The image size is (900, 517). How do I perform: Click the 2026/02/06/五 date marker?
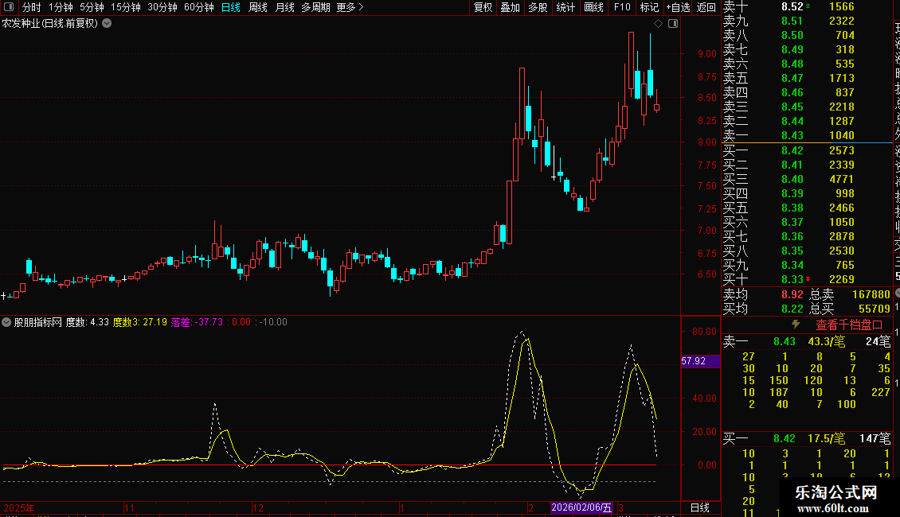[581, 507]
